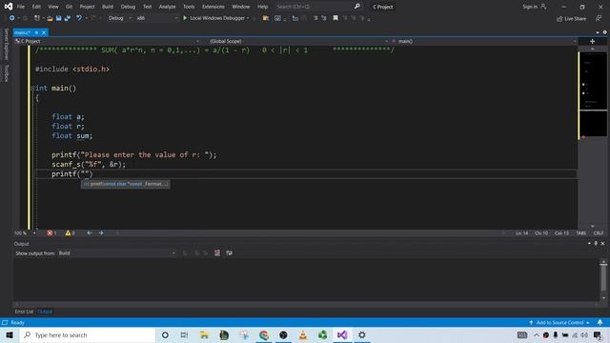Toggle pin on the main.c tab

(36, 32)
